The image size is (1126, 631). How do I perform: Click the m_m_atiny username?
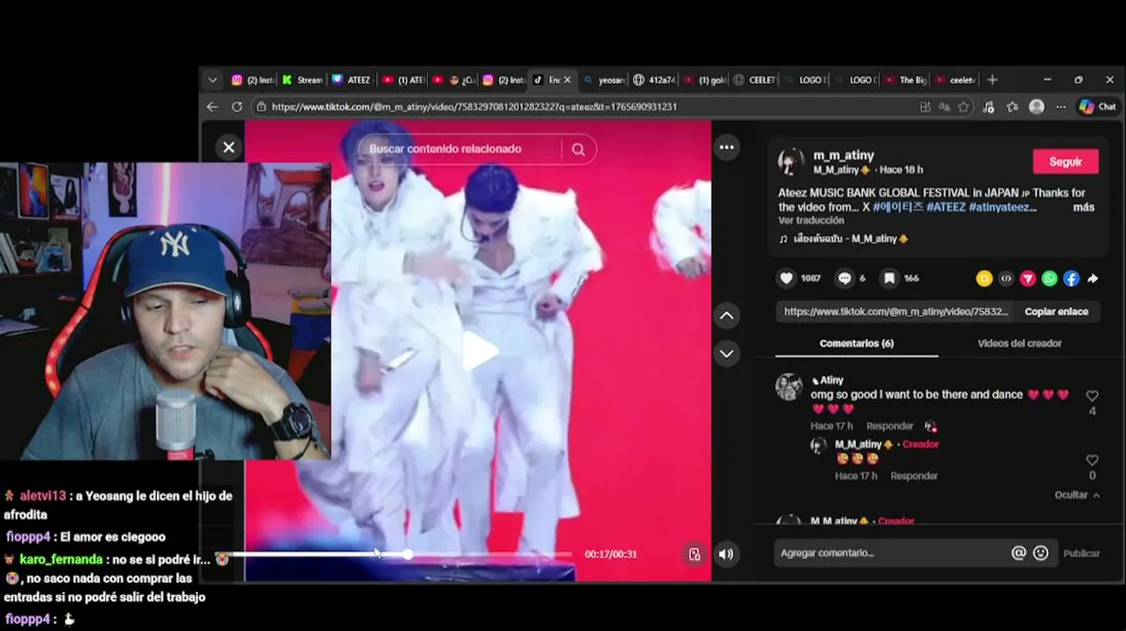[x=844, y=155]
